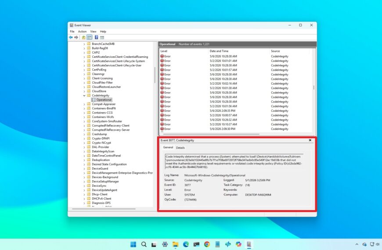Open the Action menu
Image resolution: width=382 pixels, height=250 pixels.
pos(82,32)
